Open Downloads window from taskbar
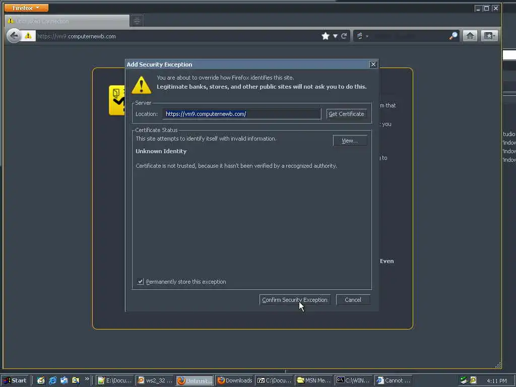This screenshot has height=387, width=516. click(234, 380)
